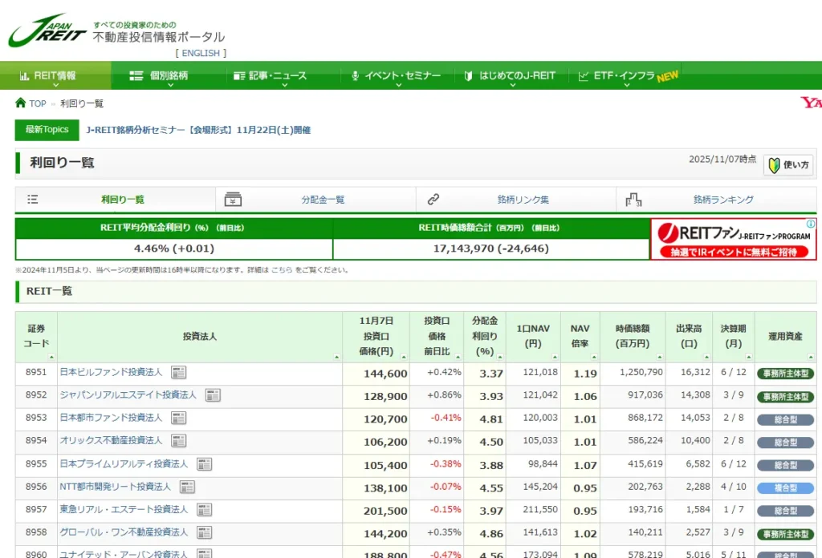Image resolution: width=822 pixels, height=558 pixels.
Task: Open the J-REIT銘柄分析セミナー topic link
Action: (x=201, y=130)
